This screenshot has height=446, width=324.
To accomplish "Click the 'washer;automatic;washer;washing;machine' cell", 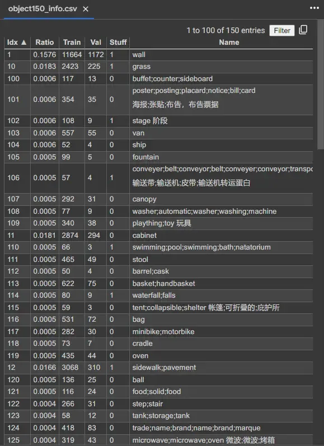I will pos(221,212).
